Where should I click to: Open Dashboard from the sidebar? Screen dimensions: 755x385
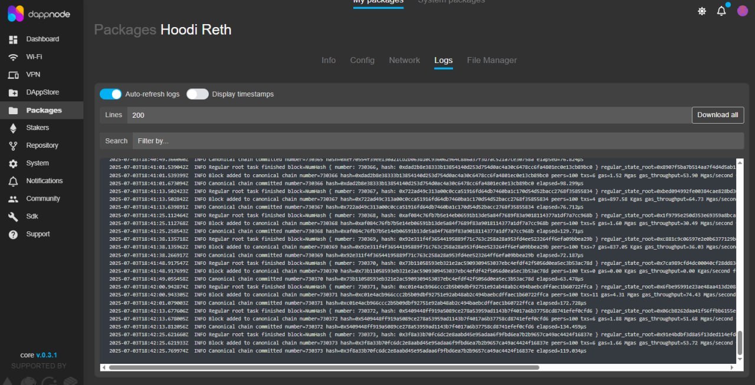click(x=42, y=39)
